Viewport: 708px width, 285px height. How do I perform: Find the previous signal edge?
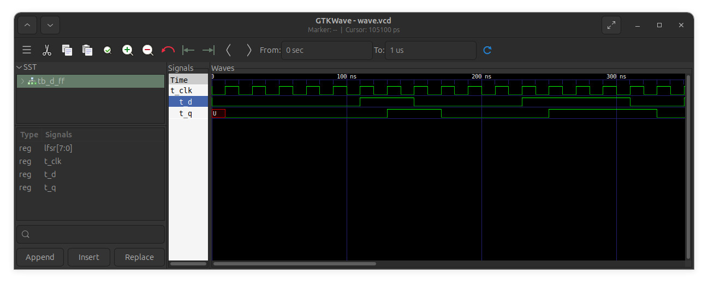click(x=229, y=50)
